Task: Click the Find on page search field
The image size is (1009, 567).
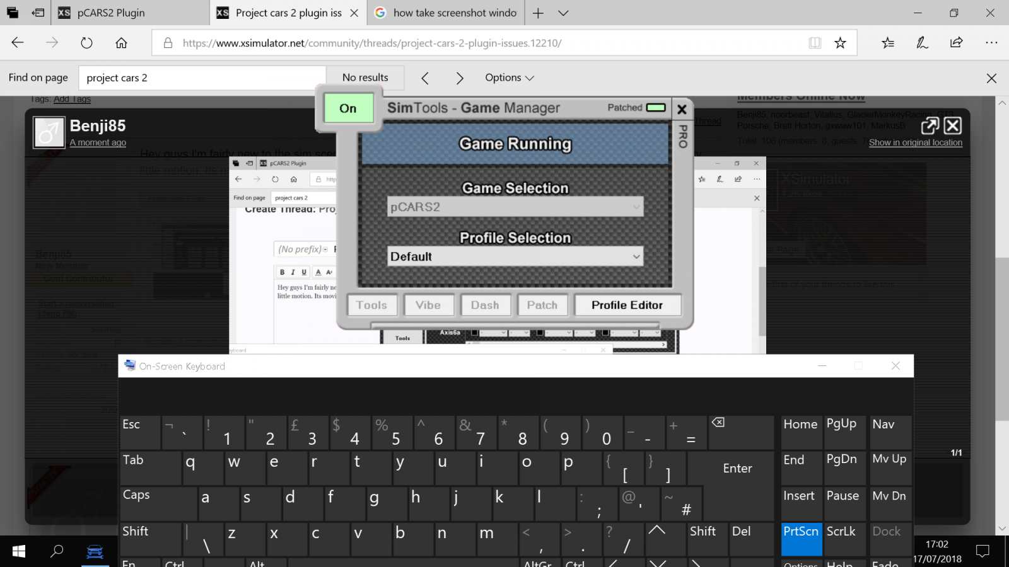Action: (x=202, y=77)
